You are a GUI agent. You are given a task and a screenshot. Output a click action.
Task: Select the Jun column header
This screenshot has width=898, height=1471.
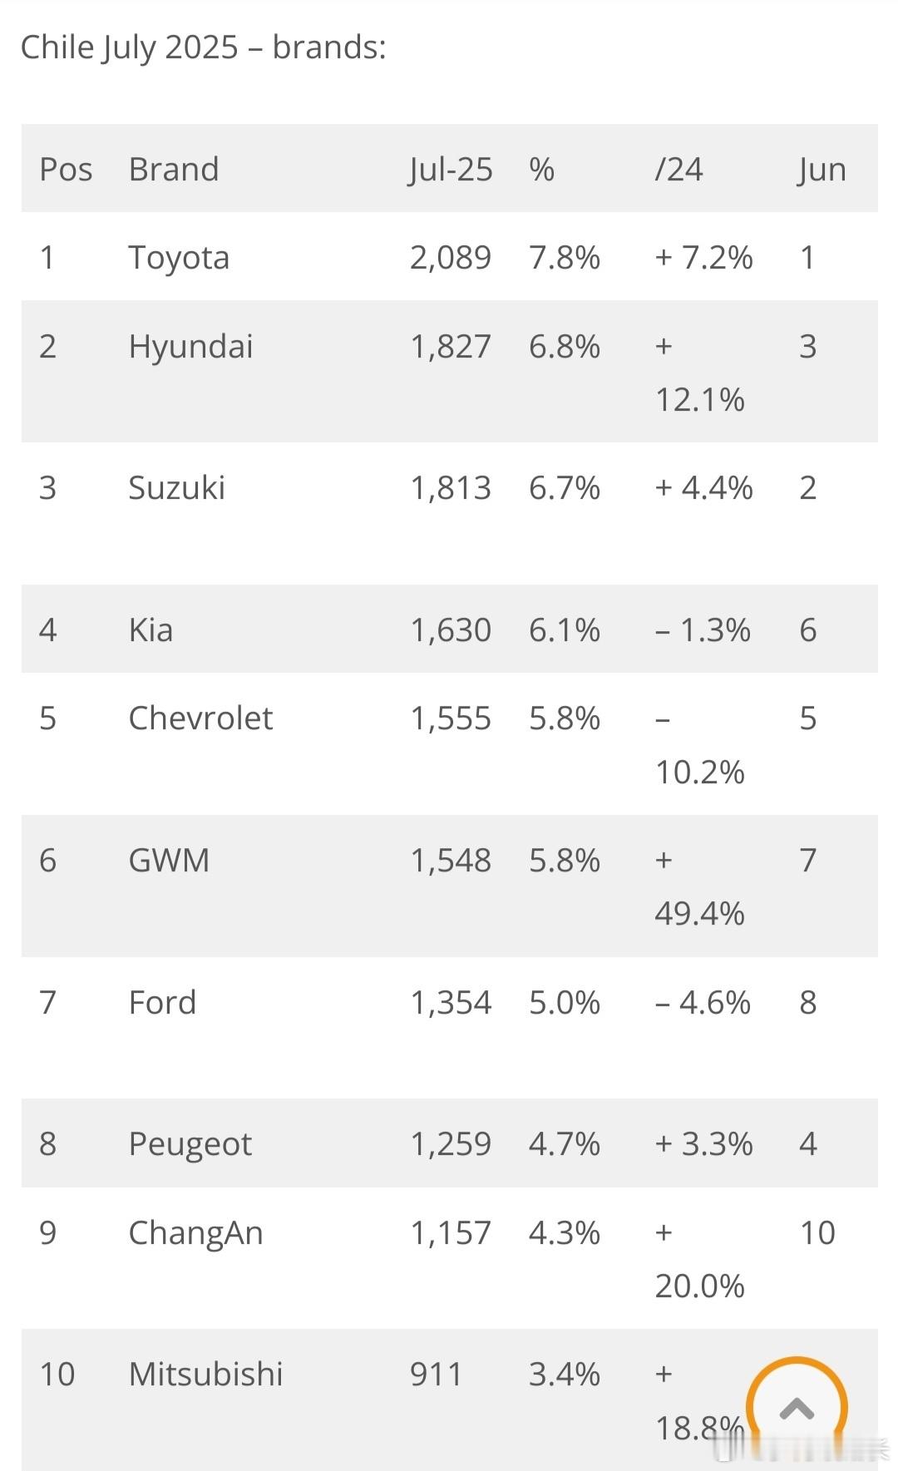click(x=822, y=170)
